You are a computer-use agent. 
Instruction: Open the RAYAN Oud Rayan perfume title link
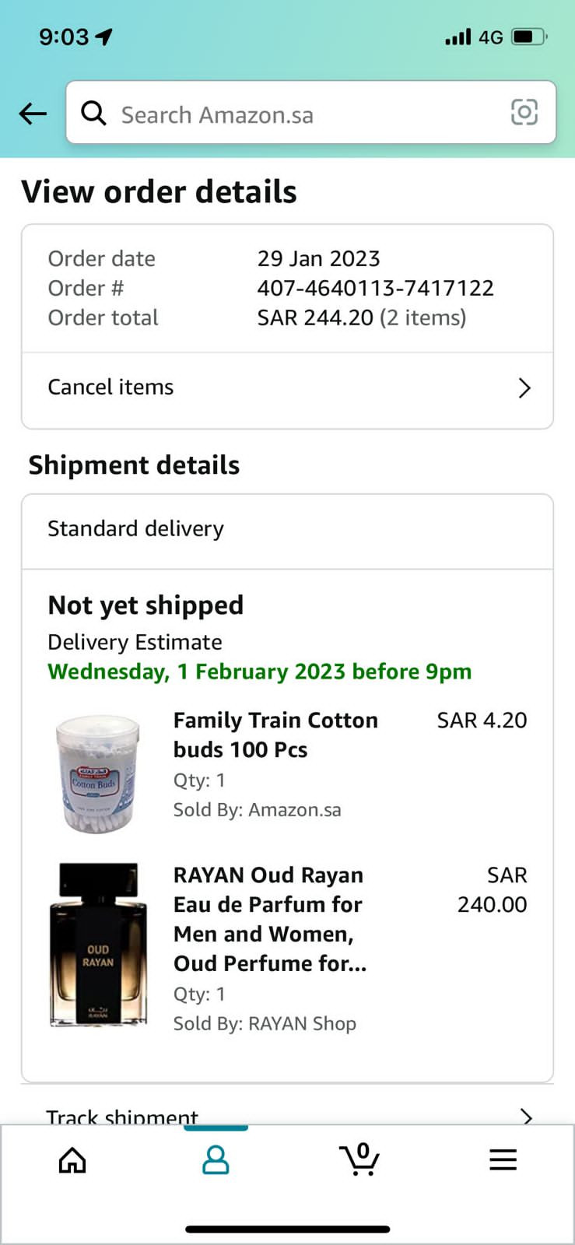[269, 919]
